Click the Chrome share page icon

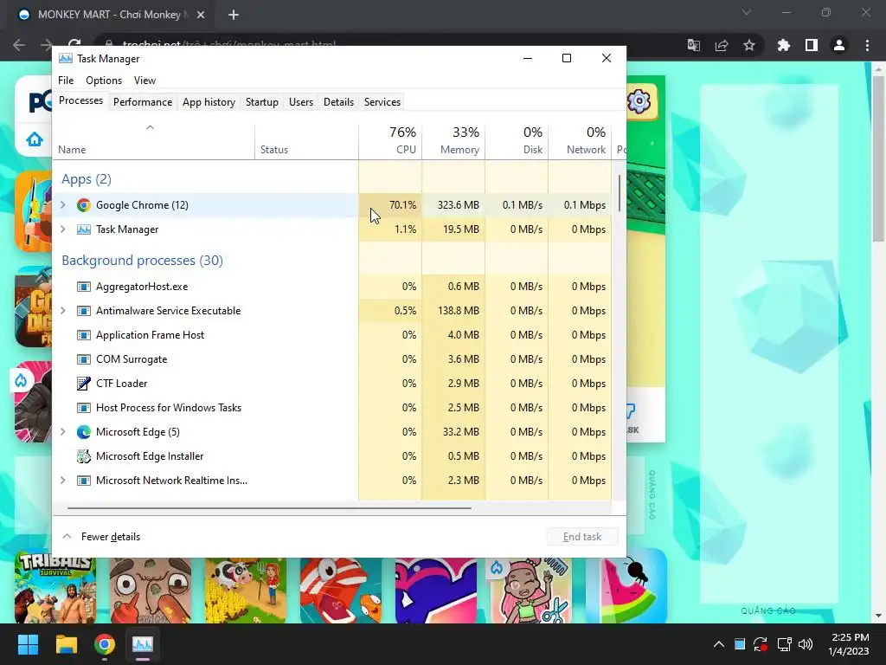722,45
